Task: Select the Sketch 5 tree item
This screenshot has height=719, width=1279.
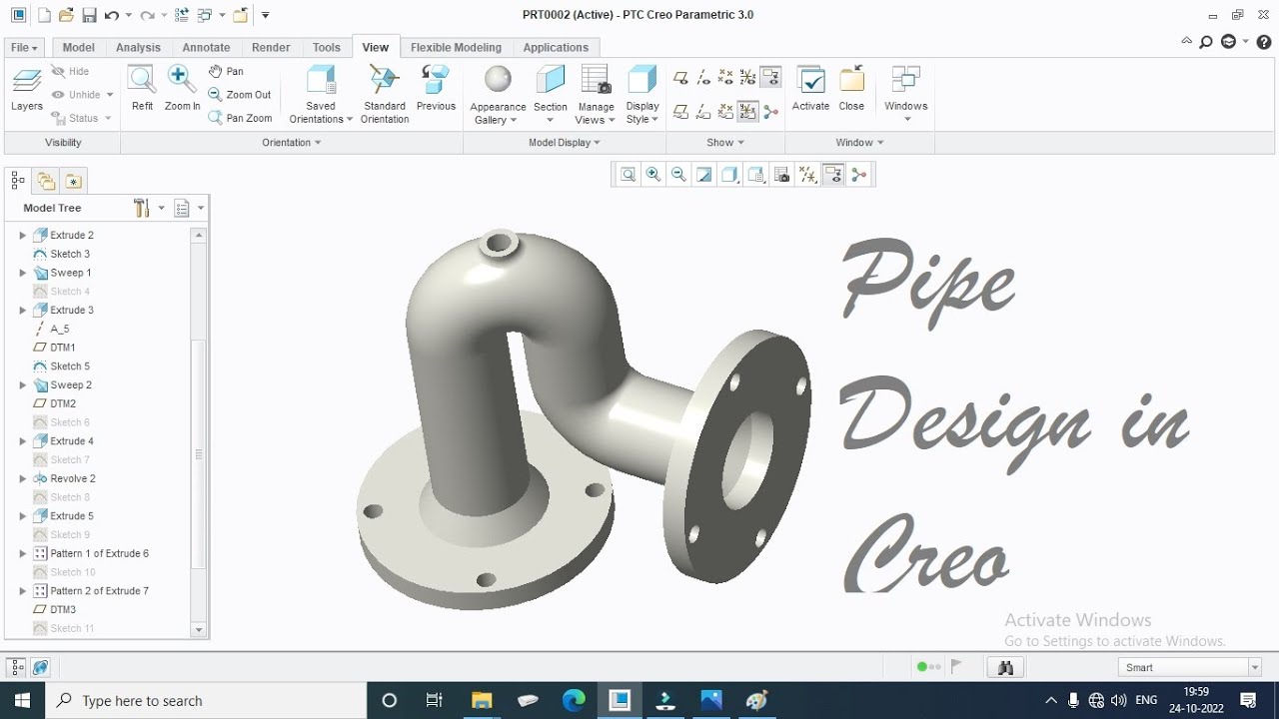Action: click(x=70, y=366)
